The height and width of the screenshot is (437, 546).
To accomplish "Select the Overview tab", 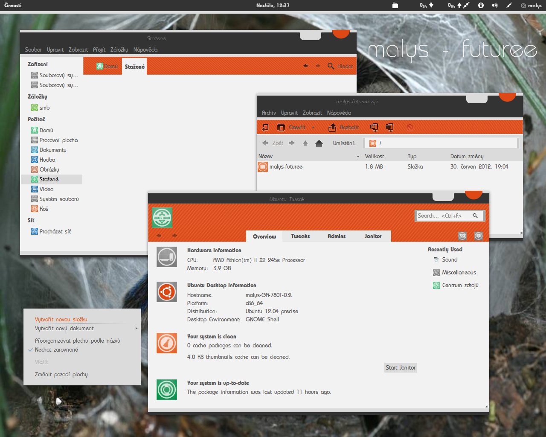I will click(264, 236).
